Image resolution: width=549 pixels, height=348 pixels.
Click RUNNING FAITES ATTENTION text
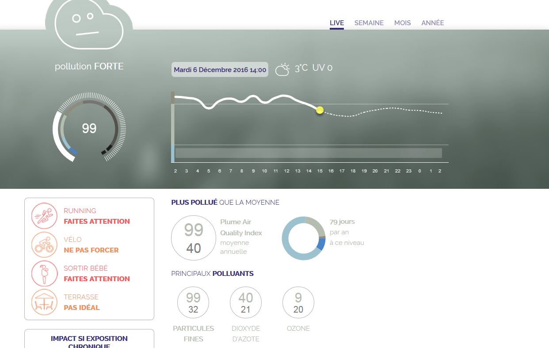point(97,216)
